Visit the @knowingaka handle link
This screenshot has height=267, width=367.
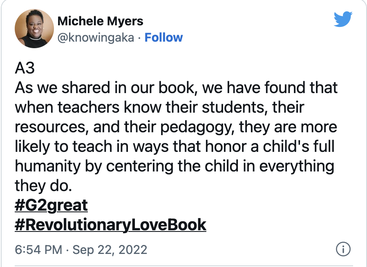[x=96, y=38]
